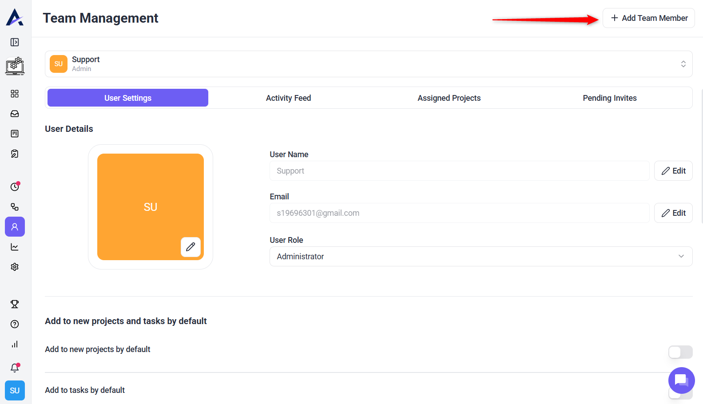Open the inbox tray icon in sidebar
This screenshot has height=404, width=703.
tap(15, 114)
